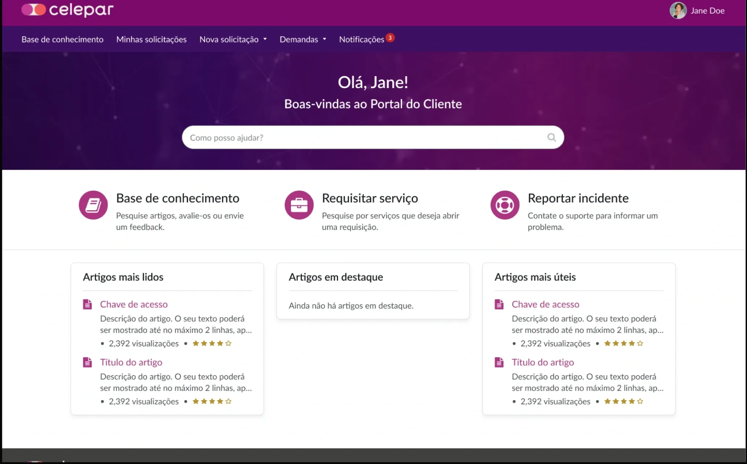
Task: Open Título do artigo link in Artigos mais úteis
Action: pos(543,362)
